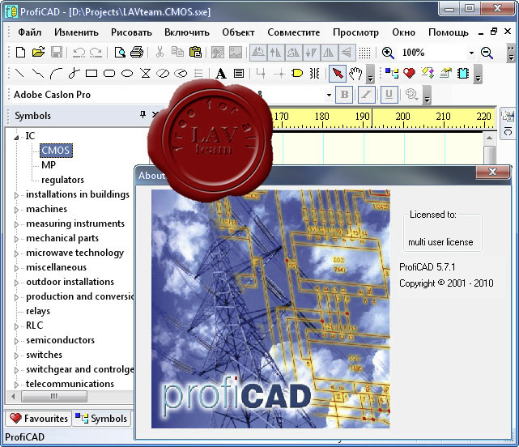
Task: Open the font size dropdown arrow
Action: click(x=329, y=95)
